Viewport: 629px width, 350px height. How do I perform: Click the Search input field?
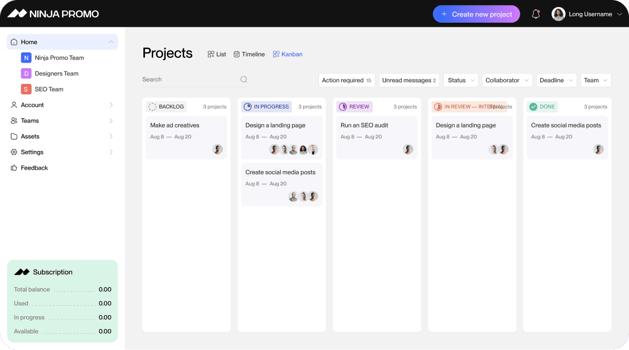pos(188,80)
